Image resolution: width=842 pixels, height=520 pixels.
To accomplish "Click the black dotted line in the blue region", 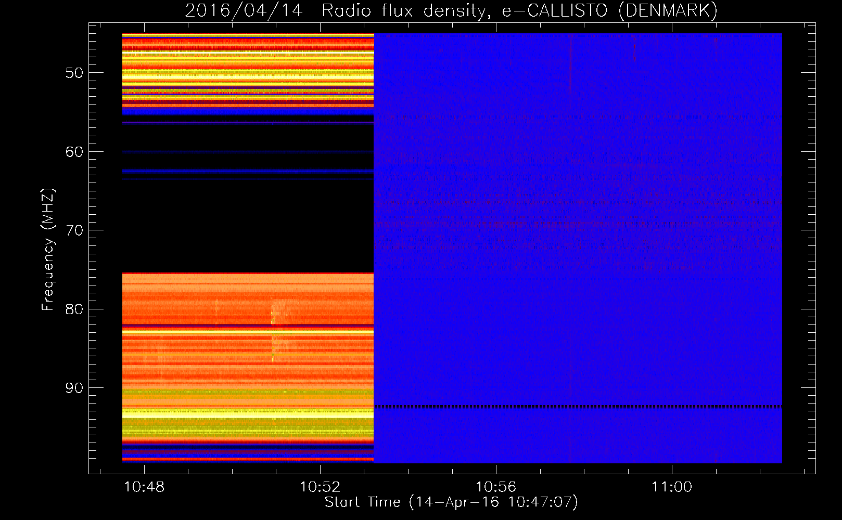I will [578, 407].
